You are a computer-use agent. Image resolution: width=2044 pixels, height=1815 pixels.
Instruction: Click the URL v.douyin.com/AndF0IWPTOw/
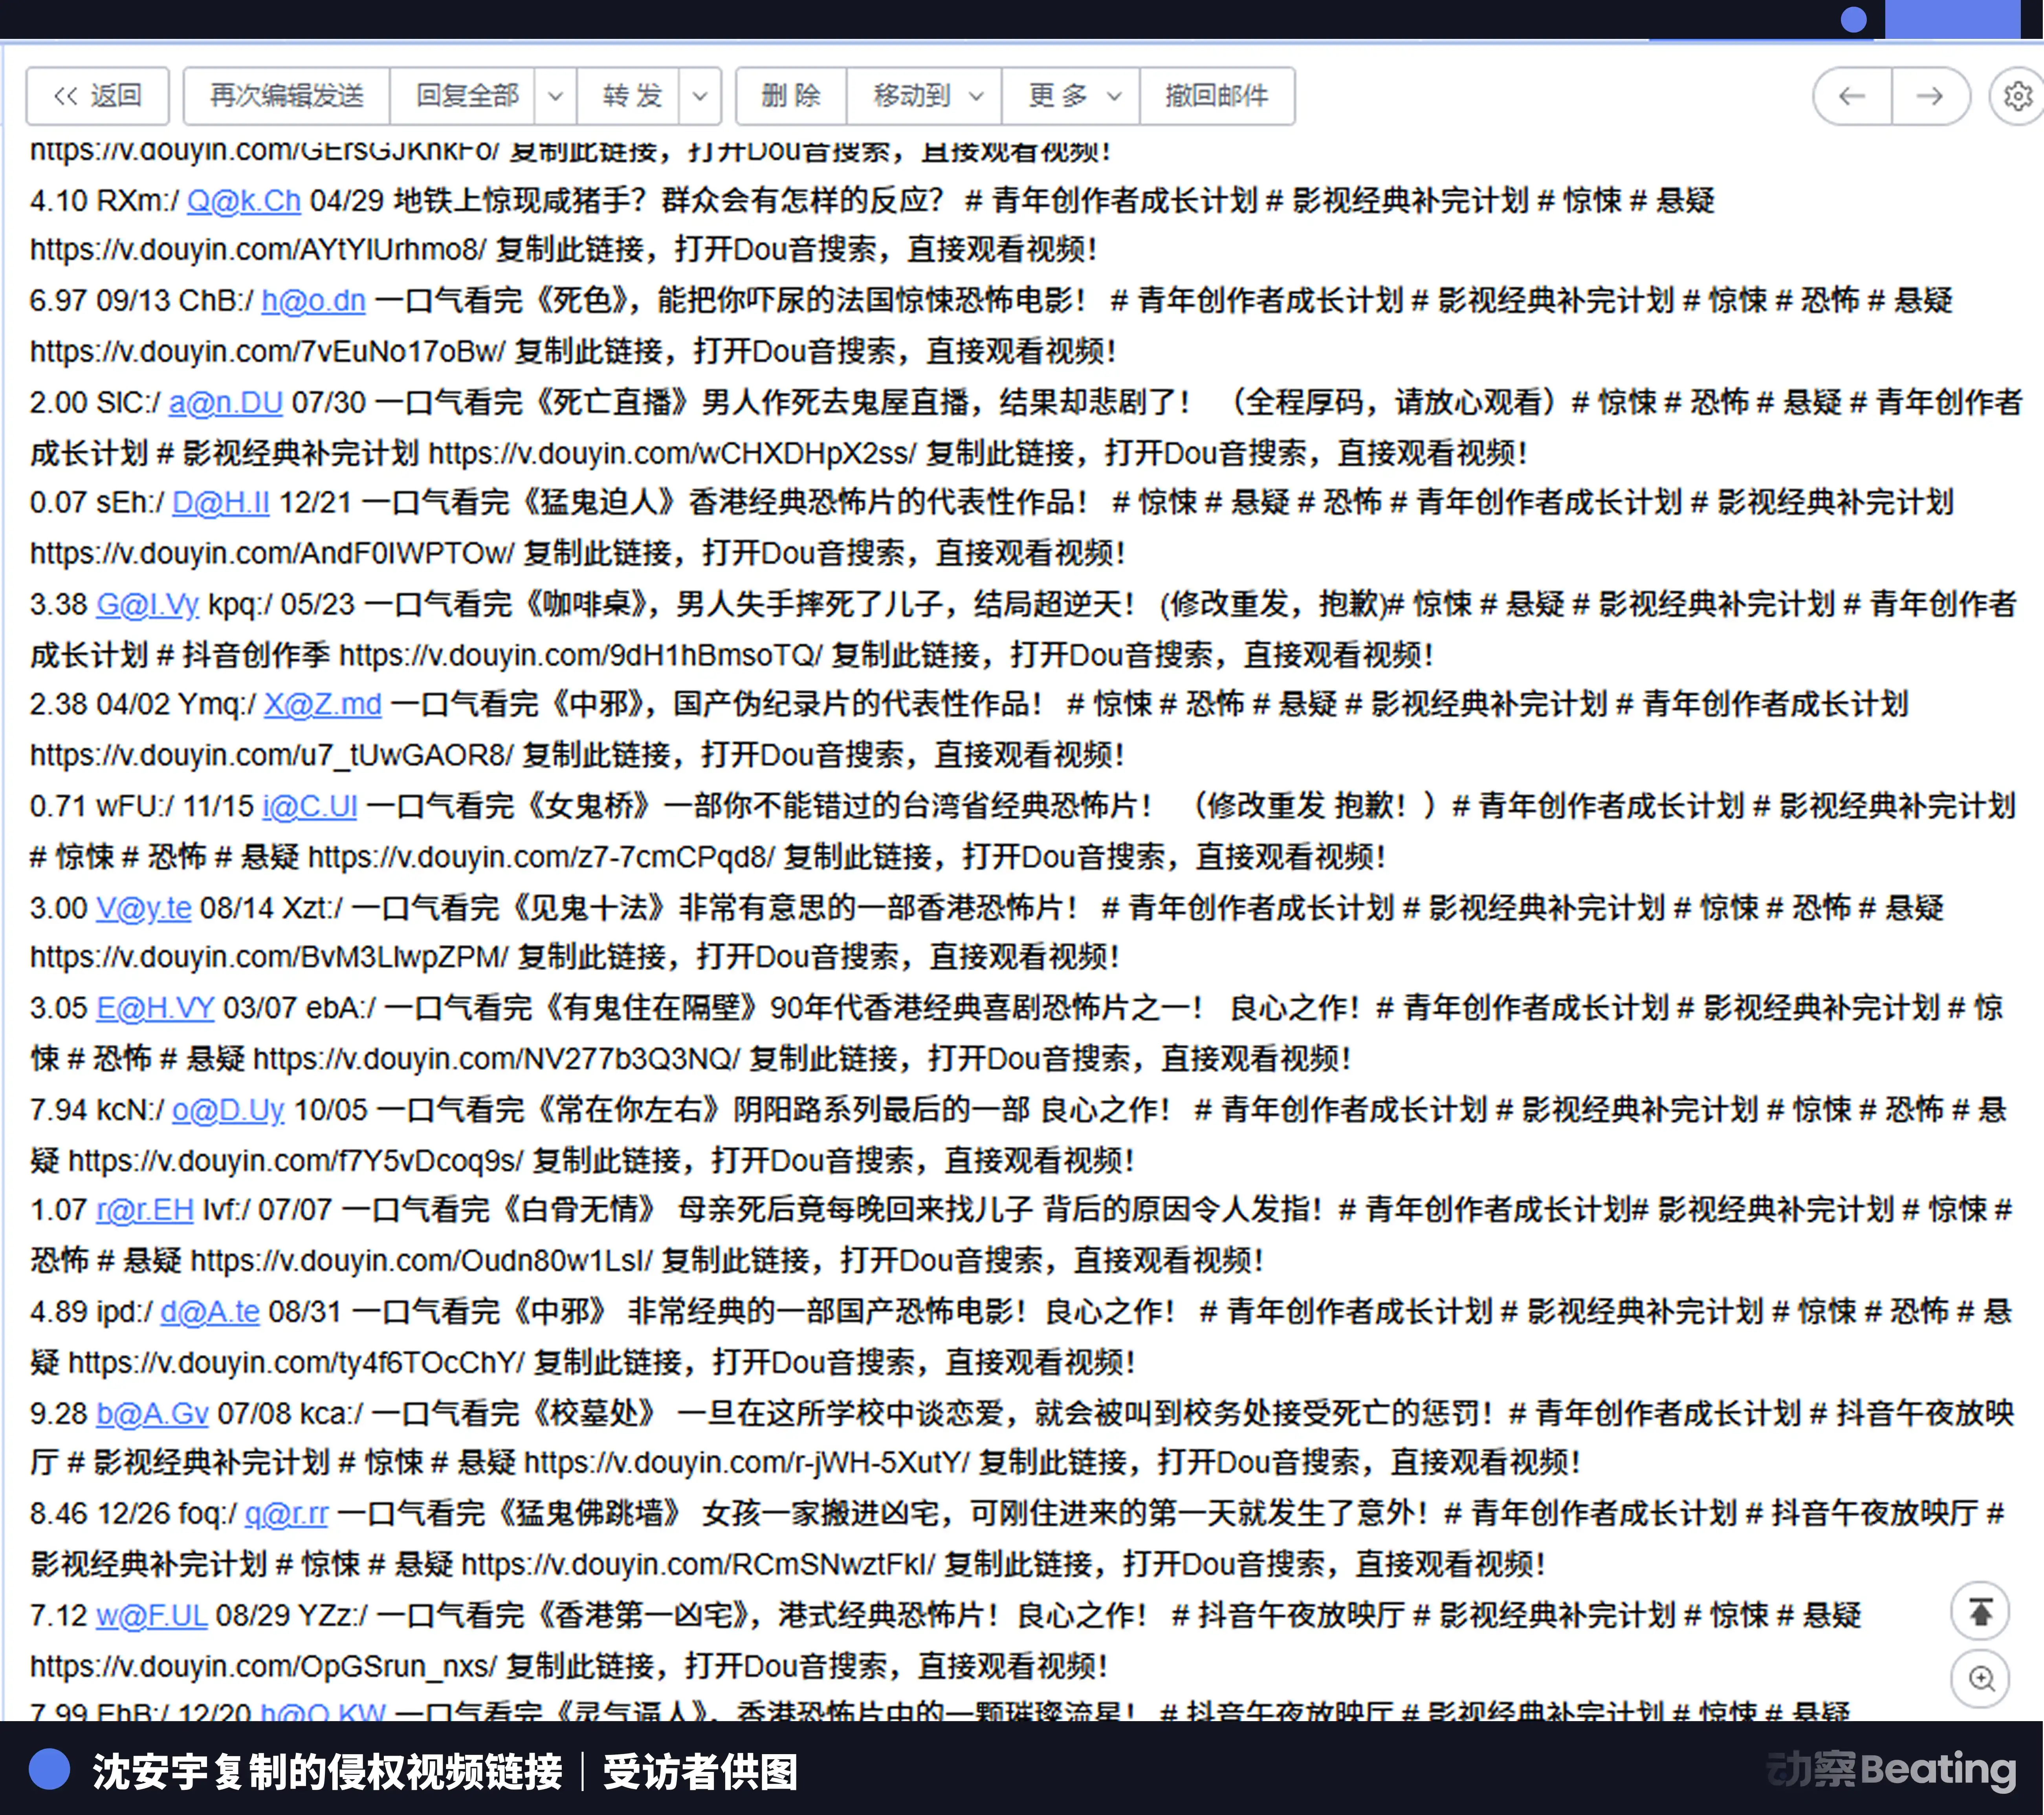[272, 554]
